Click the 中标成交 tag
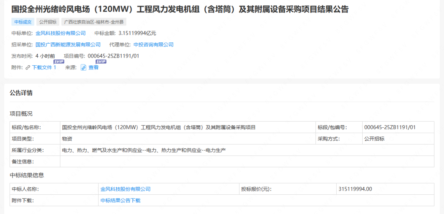Image resolution: width=444 pixels, height=214 pixels. 23,22
